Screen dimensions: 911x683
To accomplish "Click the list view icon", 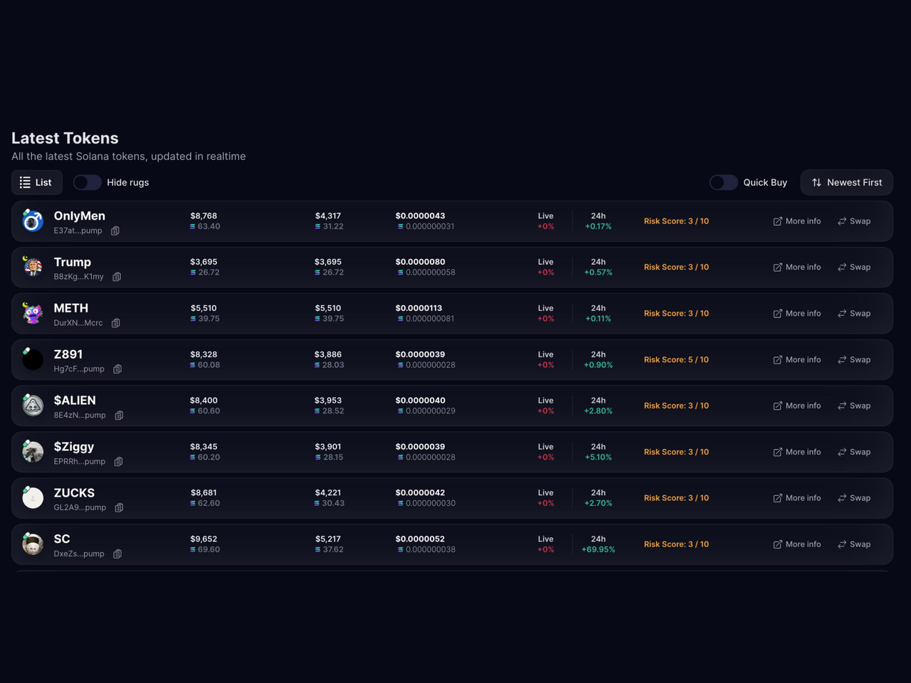I will point(26,182).
